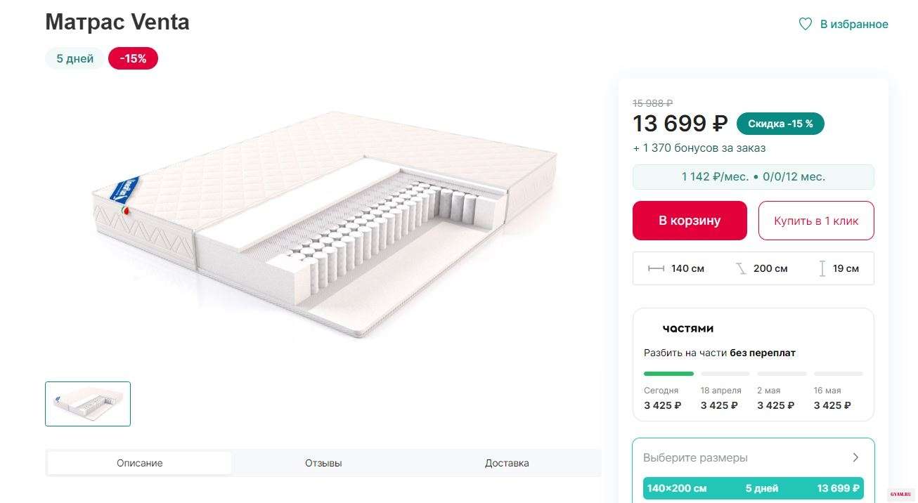Click the heart favorites icon

(806, 25)
